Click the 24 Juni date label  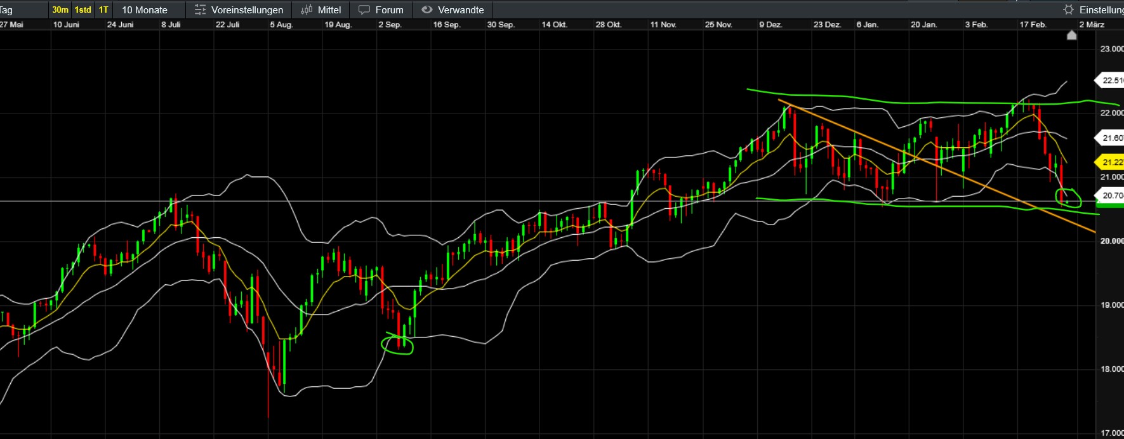pos(120,25)
